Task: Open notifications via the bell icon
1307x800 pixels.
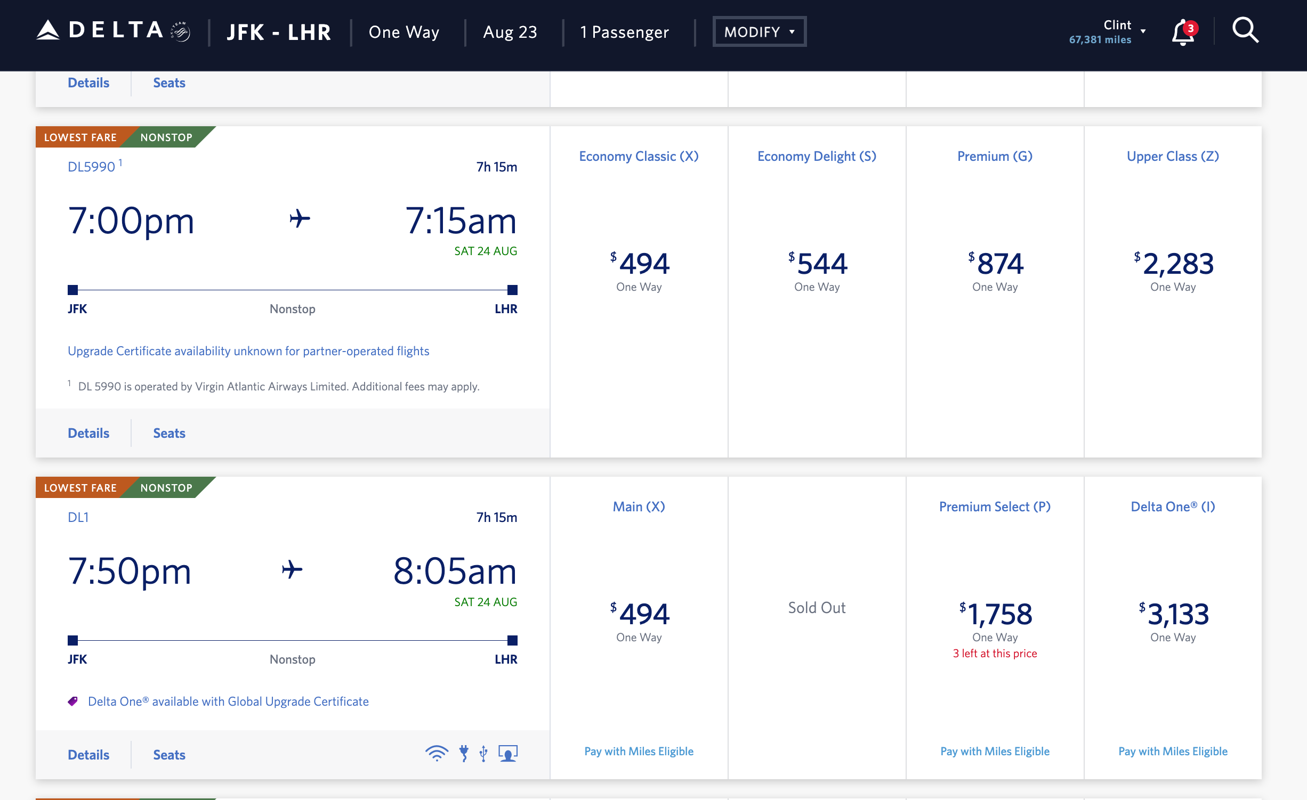Action: click(x=1182, y=33)
